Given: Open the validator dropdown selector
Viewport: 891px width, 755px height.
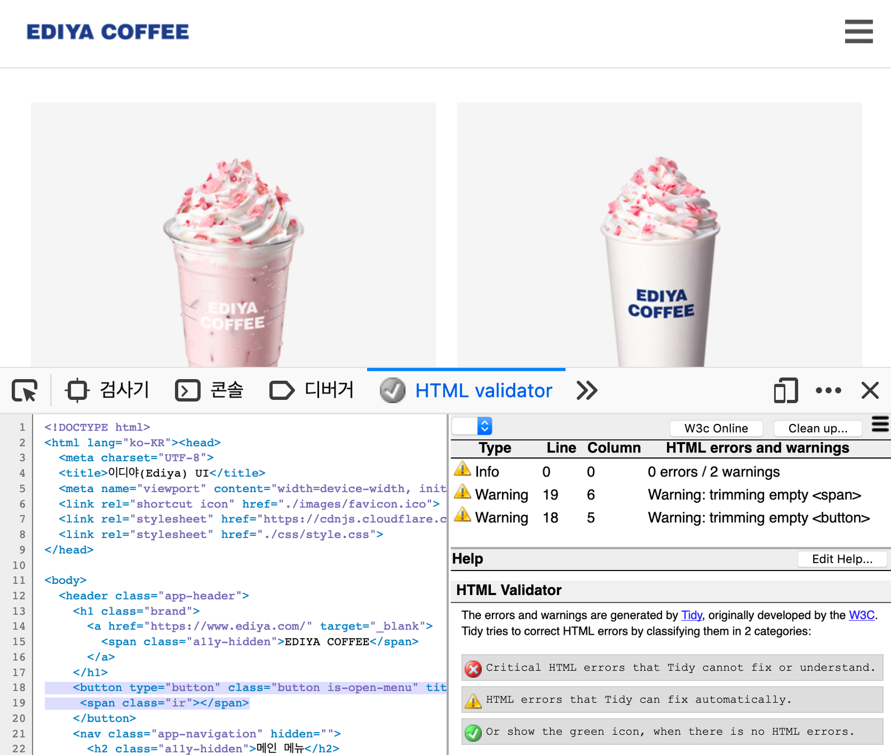Looking at the screenshot, I should pyautogui.click(x=472, y=426).
